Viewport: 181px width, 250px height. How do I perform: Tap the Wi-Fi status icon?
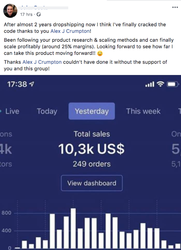coord(161,84)
